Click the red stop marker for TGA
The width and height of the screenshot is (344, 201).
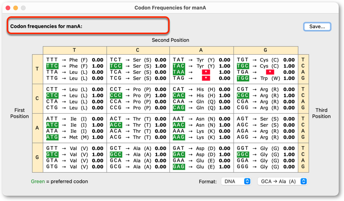coord(270,72)
